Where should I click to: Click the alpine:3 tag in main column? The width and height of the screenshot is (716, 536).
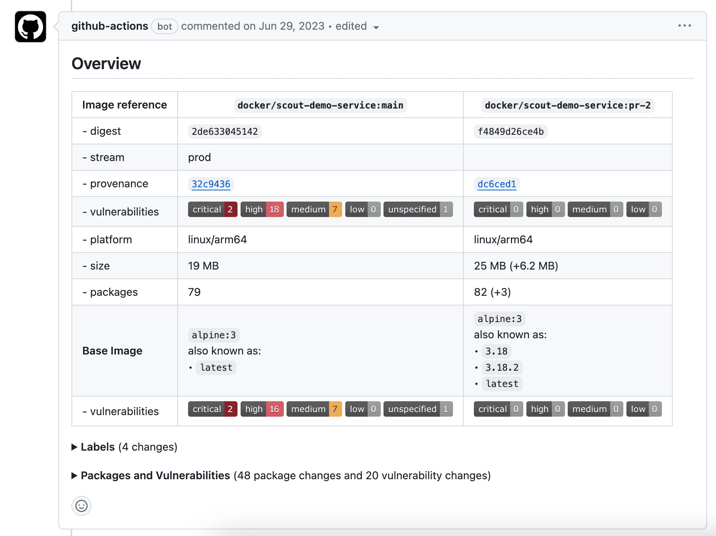pos(214,335)
